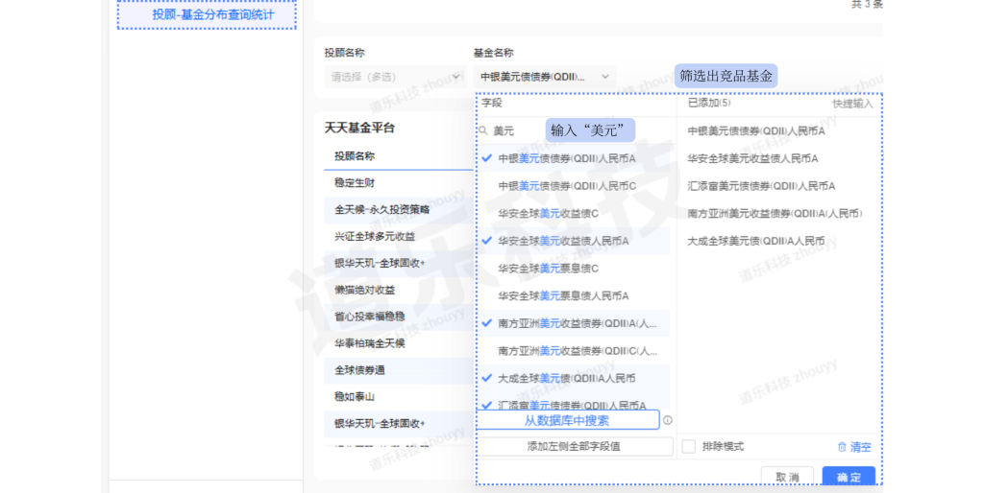This screenshot has width=984, height=493.
Task: Click the trash icon to clear added items
Action: [x=843, y=447]
